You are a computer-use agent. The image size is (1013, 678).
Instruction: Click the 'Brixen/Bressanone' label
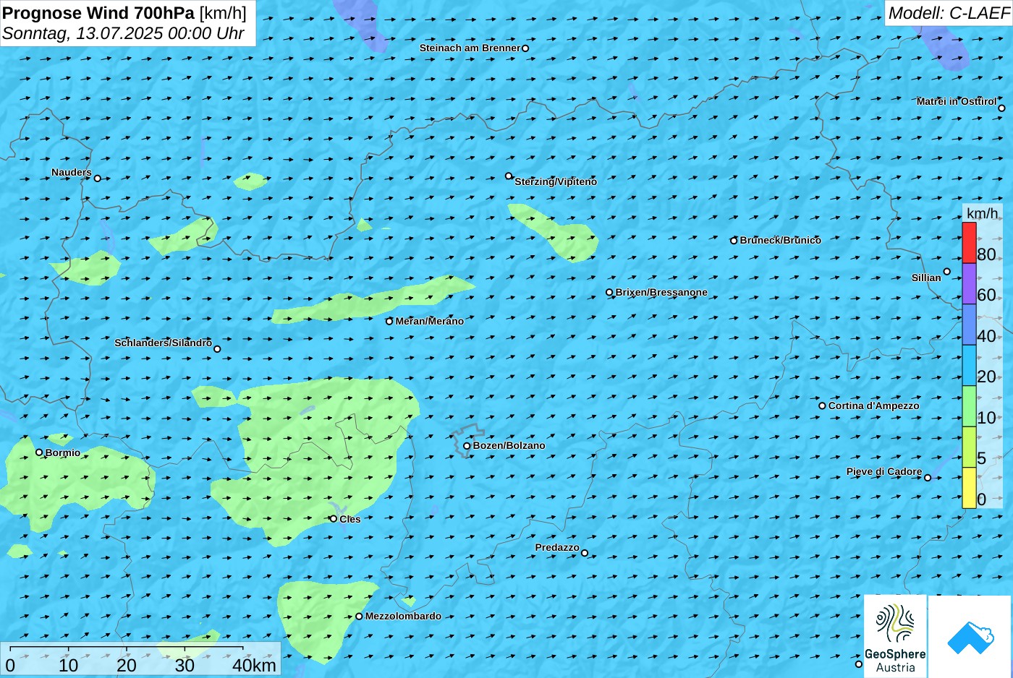point(661,292)
